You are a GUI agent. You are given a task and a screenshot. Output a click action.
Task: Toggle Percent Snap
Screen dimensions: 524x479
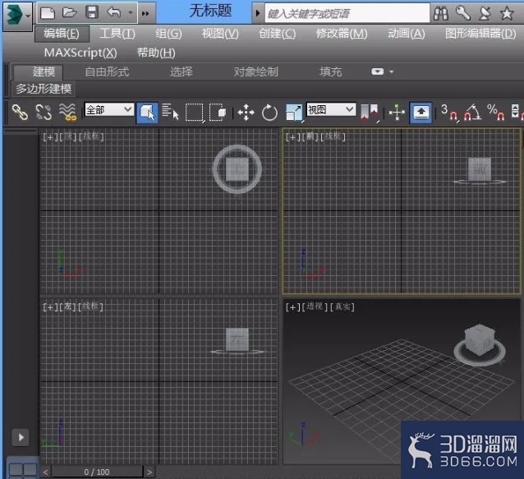[495, 113]
